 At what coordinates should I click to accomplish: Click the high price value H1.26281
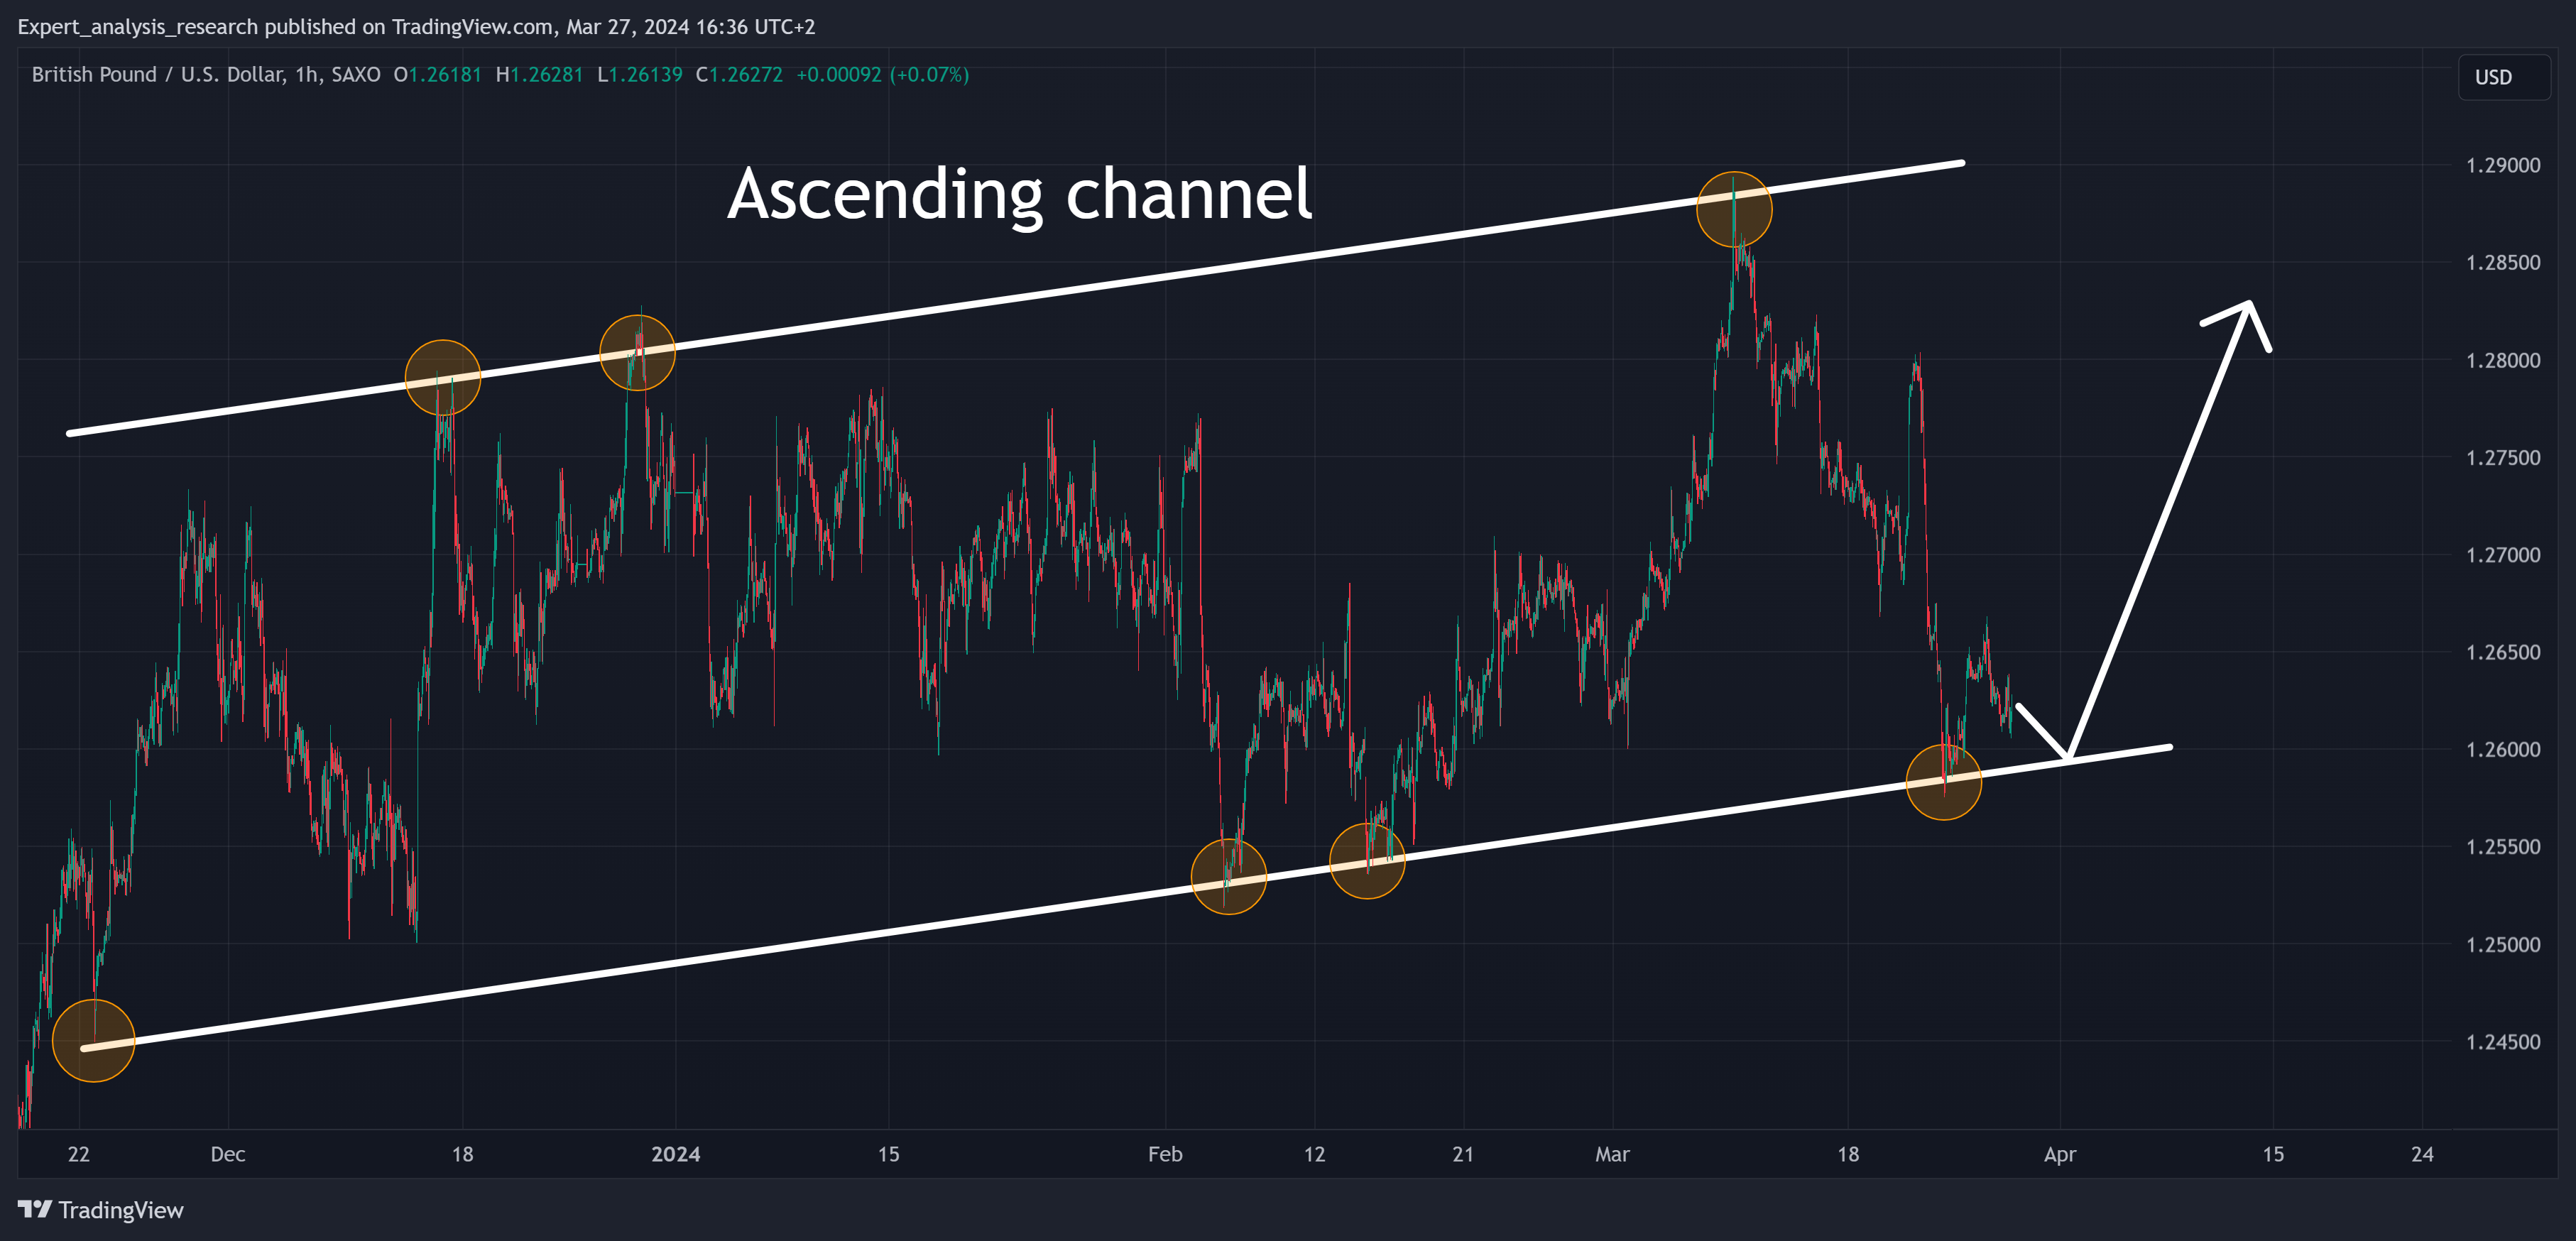540,75
